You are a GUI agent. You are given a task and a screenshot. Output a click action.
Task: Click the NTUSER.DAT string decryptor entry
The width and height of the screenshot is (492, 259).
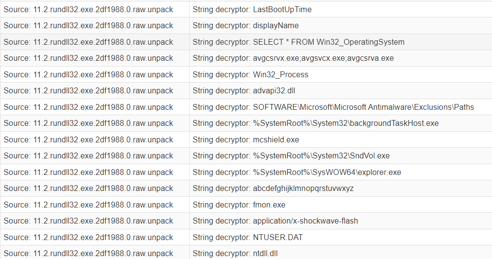[x=248, y=237]
